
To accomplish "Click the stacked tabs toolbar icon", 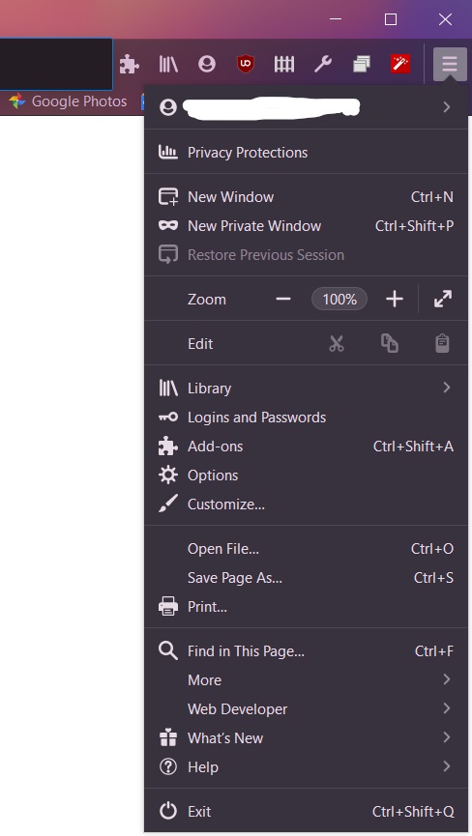I will click(362, 65).
